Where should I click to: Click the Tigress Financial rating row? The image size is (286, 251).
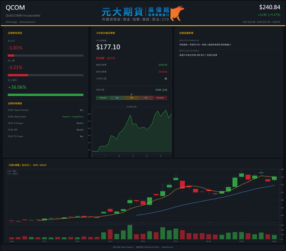pos(46,110)
